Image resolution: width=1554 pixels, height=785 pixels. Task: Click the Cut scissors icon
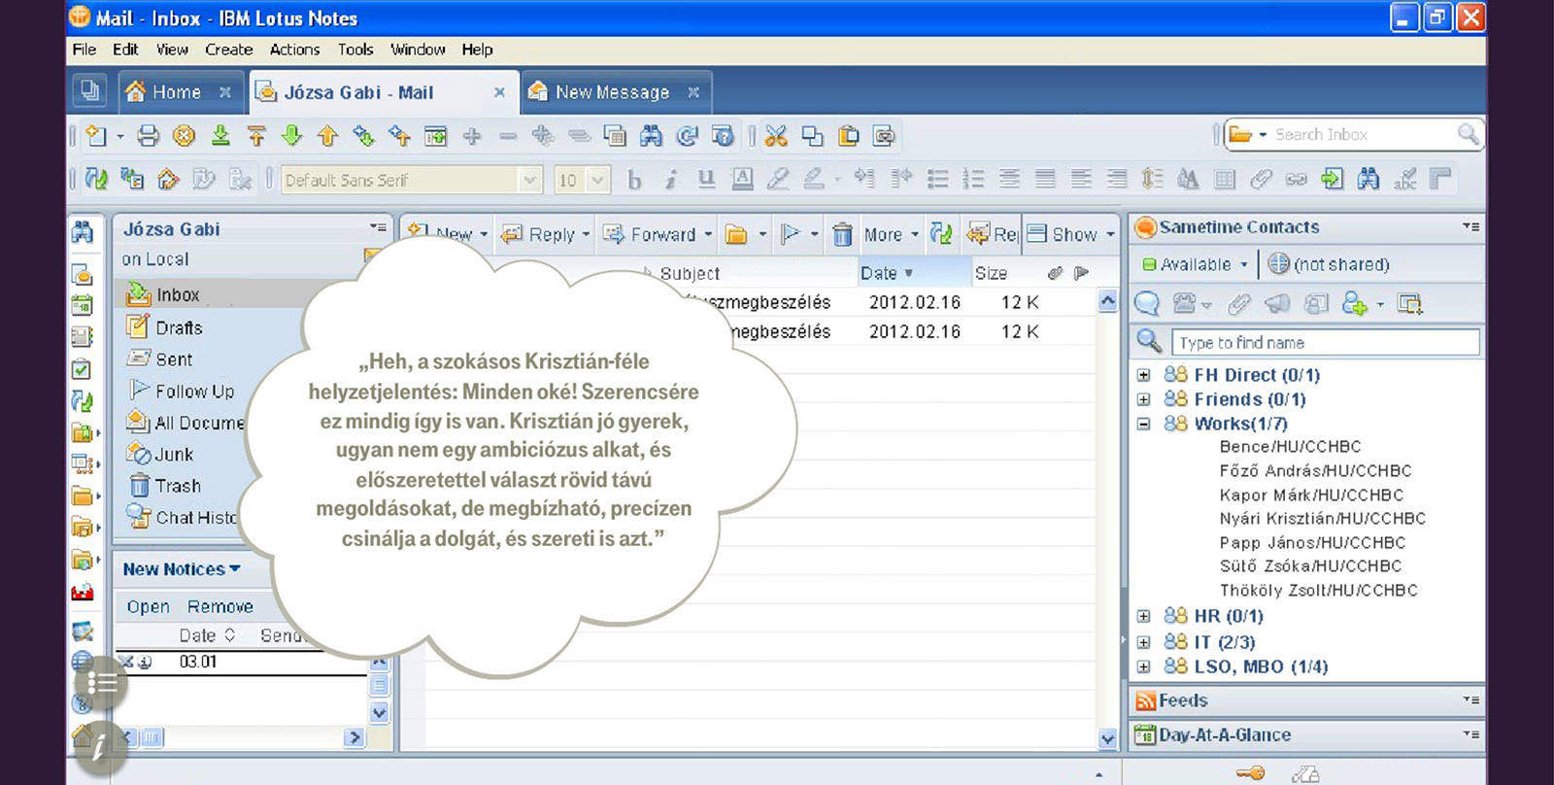(x=776, y=136)
